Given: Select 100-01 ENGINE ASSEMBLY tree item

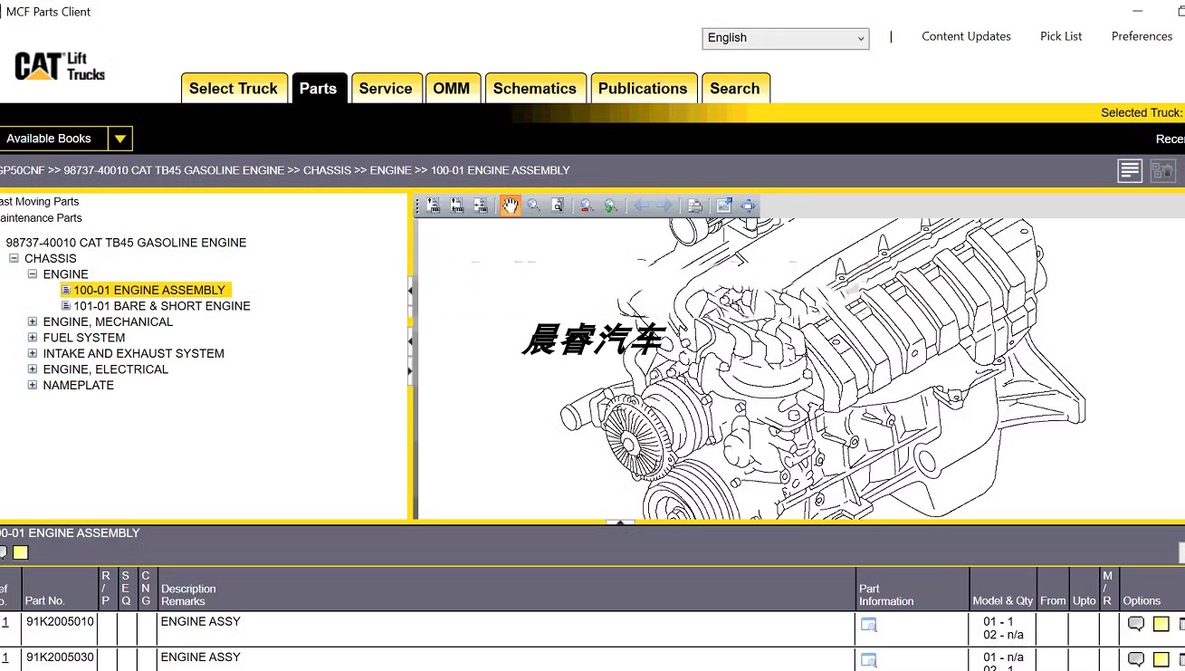Looking at the screenshot, I should 149,290.
